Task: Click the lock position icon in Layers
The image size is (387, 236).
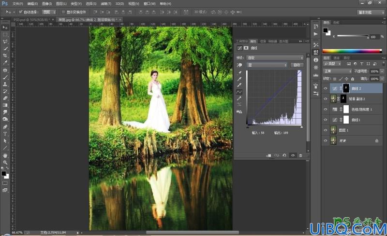Action: [x=346, y=79]
